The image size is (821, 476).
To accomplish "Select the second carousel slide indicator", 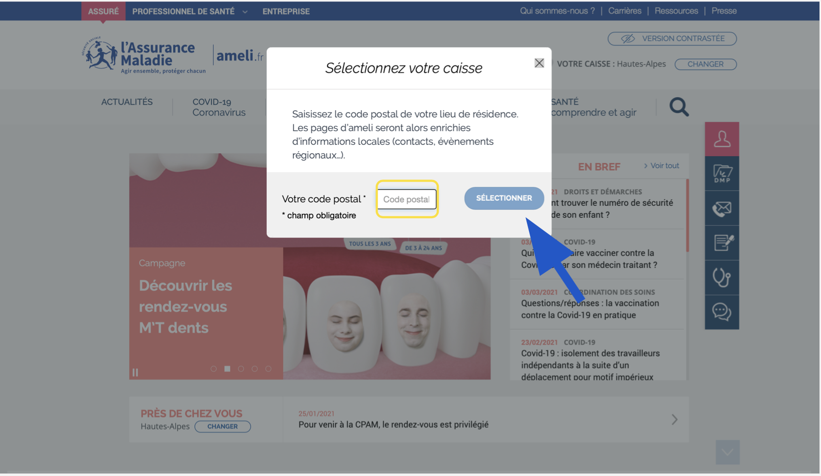I will pos(227,369).
